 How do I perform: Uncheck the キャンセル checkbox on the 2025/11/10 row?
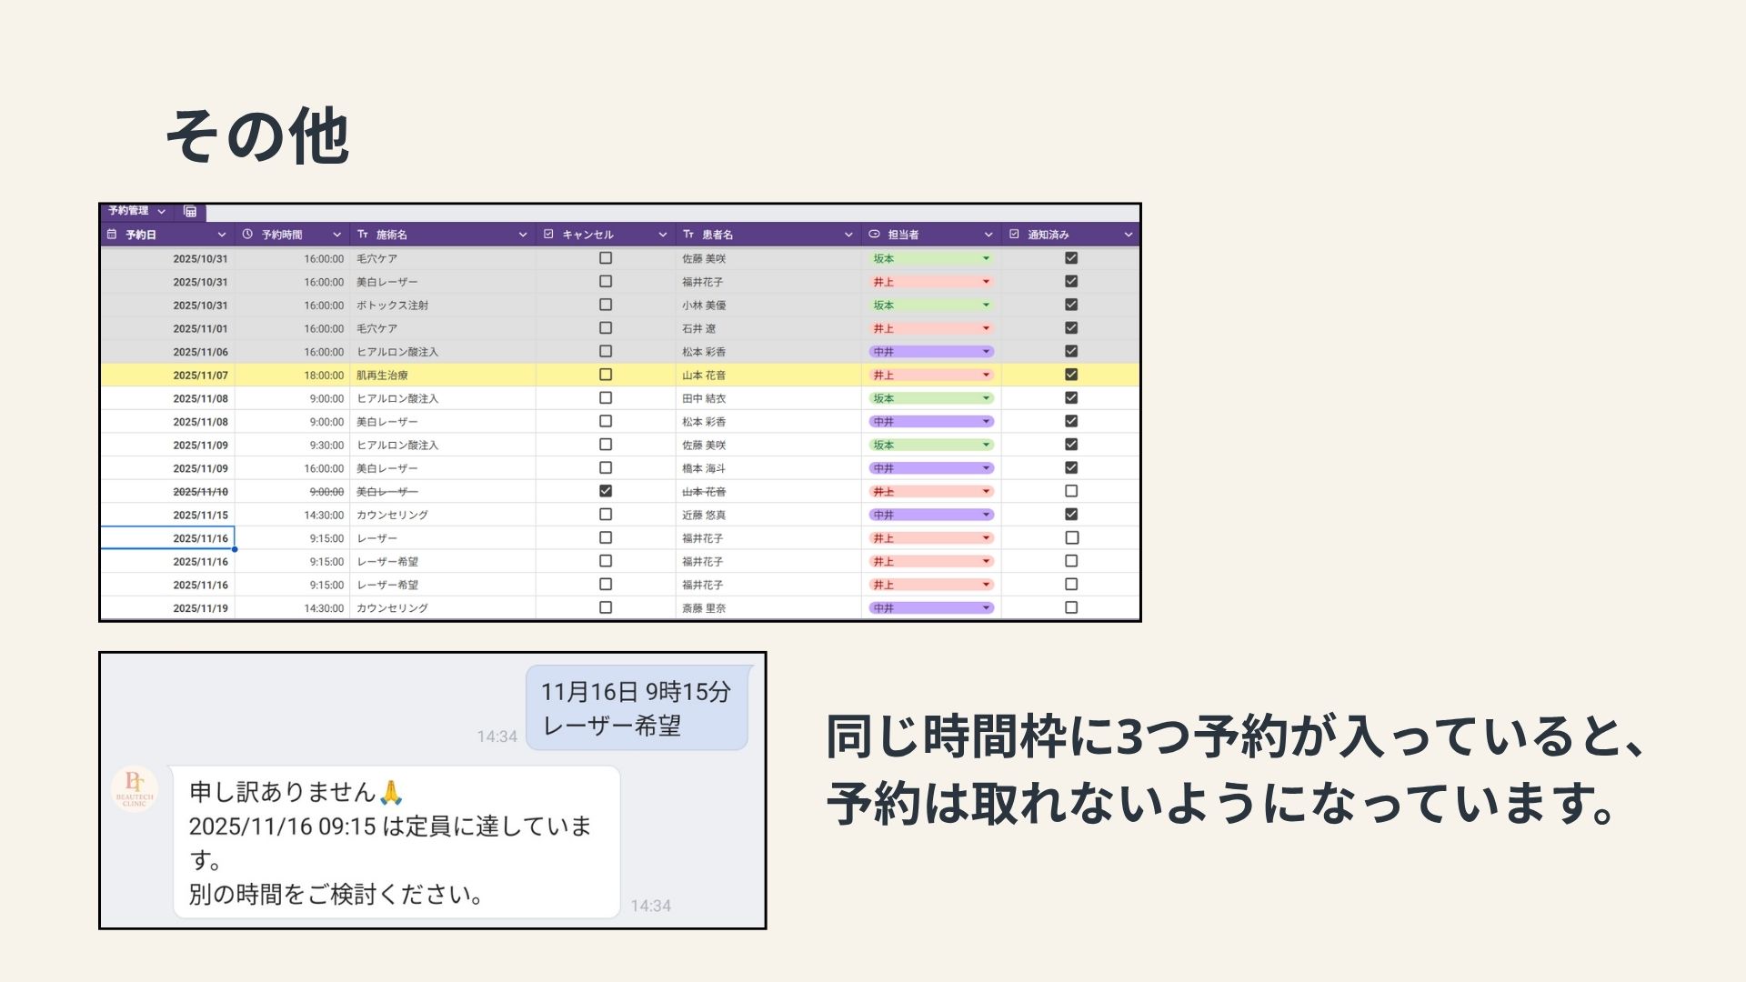[606, 491]
